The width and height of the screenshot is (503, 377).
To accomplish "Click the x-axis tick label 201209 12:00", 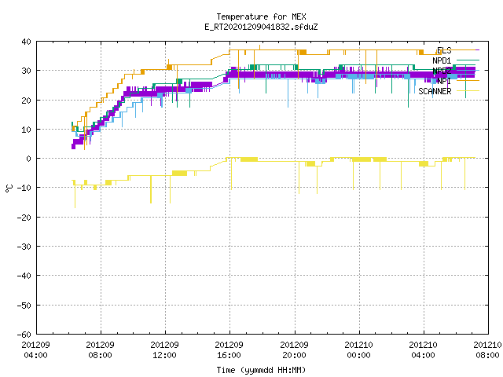I will [x=164, y=350].
